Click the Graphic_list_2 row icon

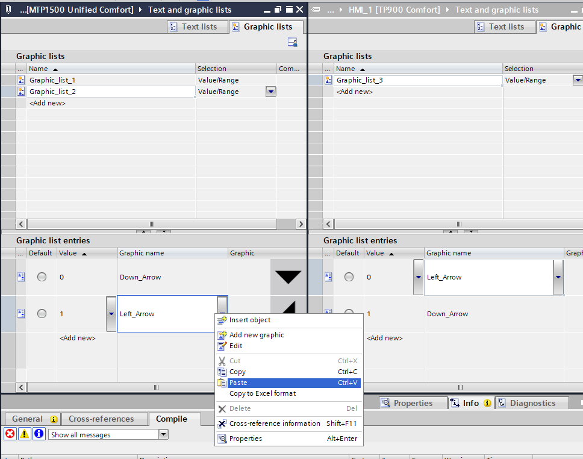click(x=21, y=92)
